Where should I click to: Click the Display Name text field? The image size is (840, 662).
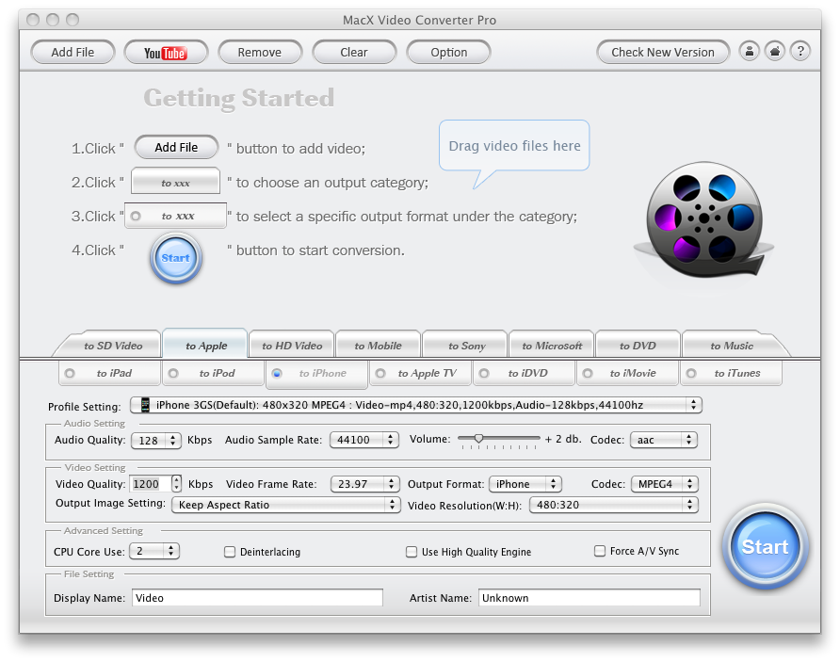click(257, 598)
